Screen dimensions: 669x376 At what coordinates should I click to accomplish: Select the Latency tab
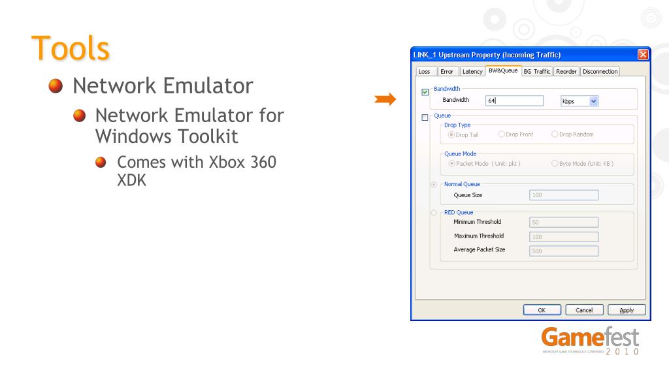click(x=472, y=72)
